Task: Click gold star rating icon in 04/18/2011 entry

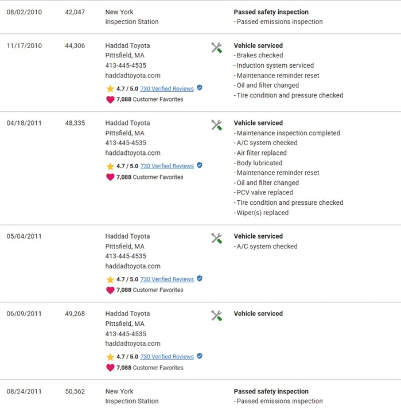Action: pos(110,166)
